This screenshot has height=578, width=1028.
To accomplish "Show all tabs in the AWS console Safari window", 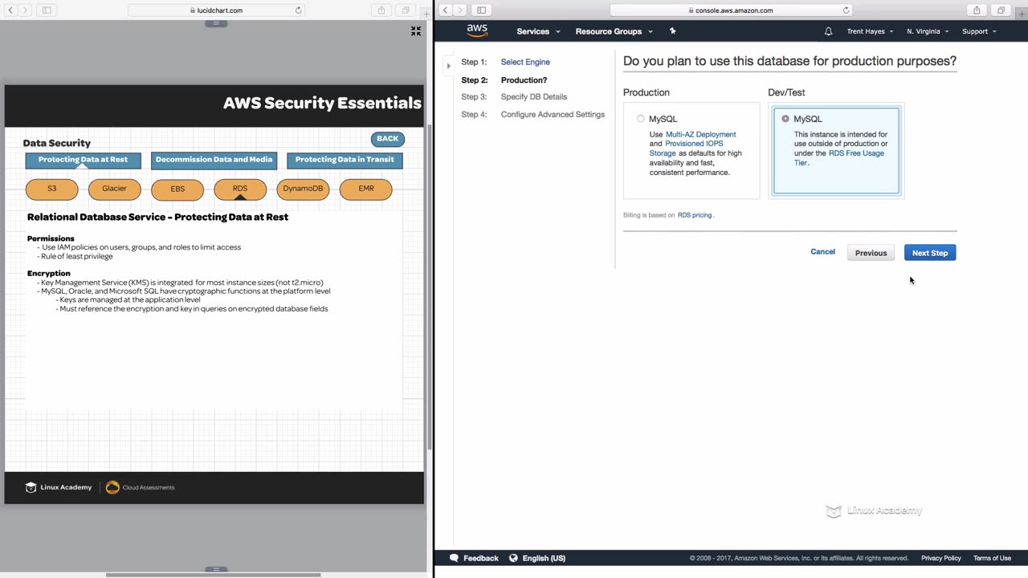I will [1001, 10].
